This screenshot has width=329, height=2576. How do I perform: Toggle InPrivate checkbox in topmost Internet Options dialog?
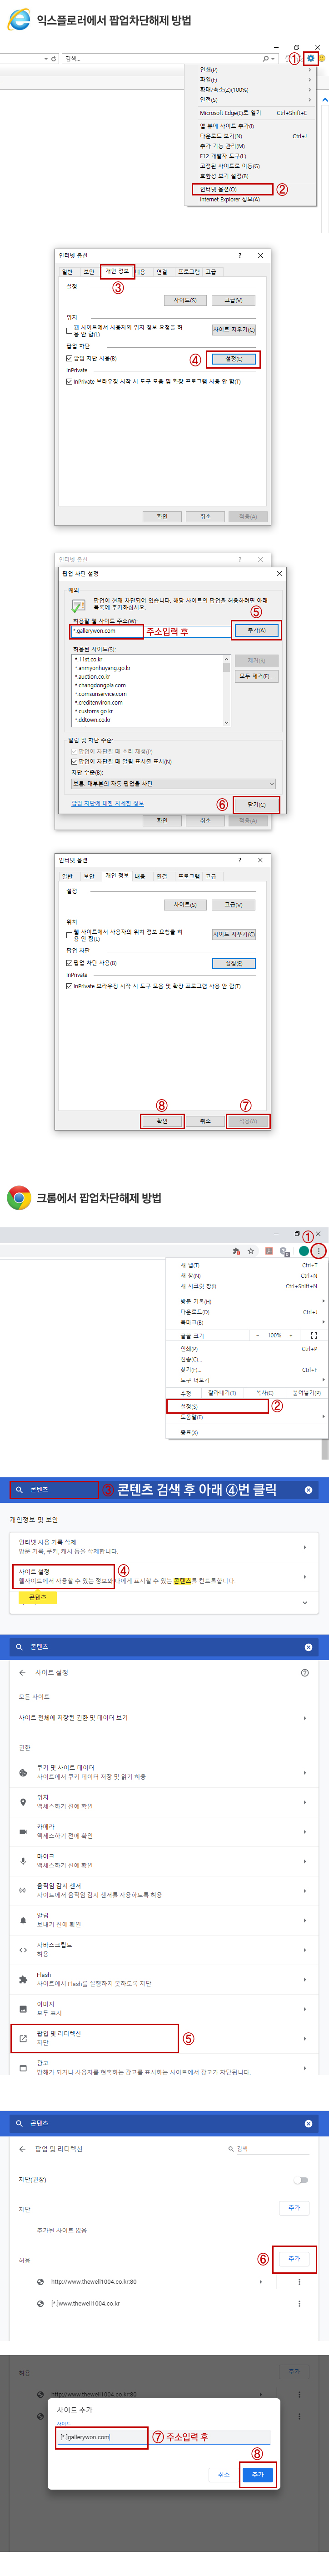click(69, 381)
